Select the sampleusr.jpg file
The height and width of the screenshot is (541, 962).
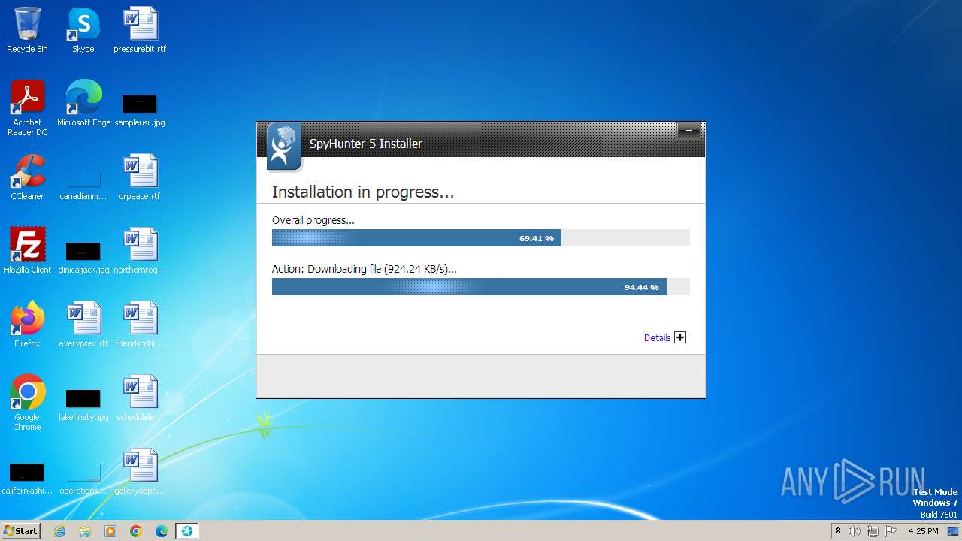point(140,109)
